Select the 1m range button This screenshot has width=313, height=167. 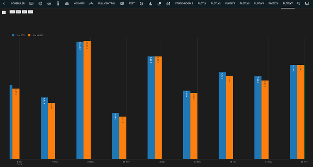point(18,12)
